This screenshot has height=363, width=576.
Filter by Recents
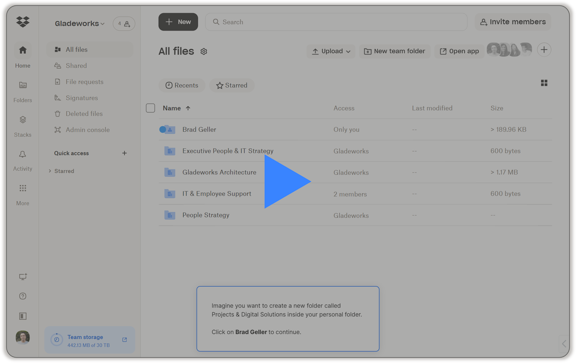182,85
